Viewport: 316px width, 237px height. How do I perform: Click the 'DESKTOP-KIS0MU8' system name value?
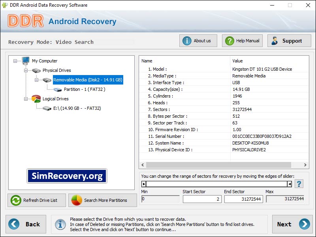[250, 143]
